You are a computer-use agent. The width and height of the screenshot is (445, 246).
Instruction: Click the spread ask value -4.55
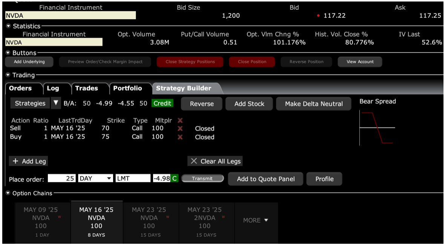(126, 103)
